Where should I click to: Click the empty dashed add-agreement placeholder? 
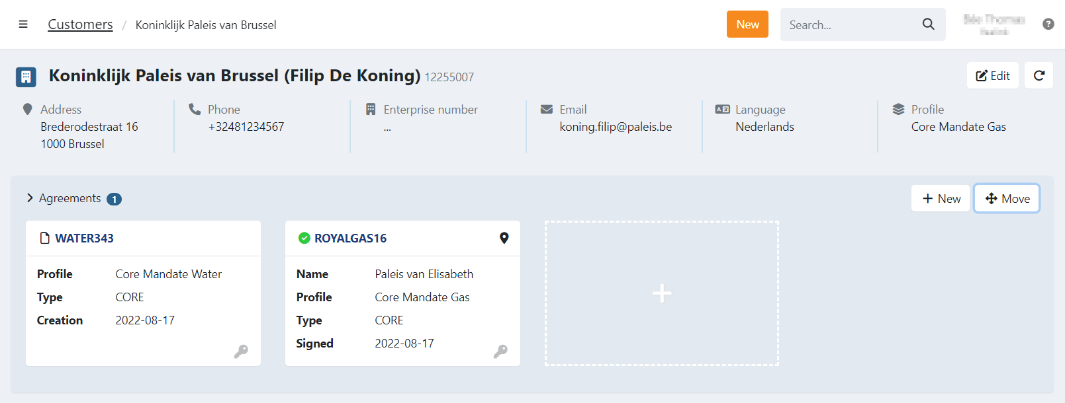(661, 293)
